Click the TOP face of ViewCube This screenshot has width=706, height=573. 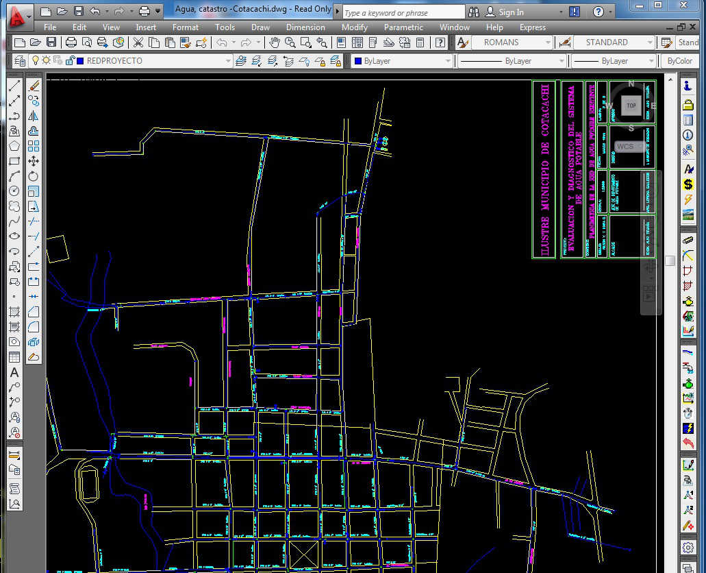[x=631, y=106]
